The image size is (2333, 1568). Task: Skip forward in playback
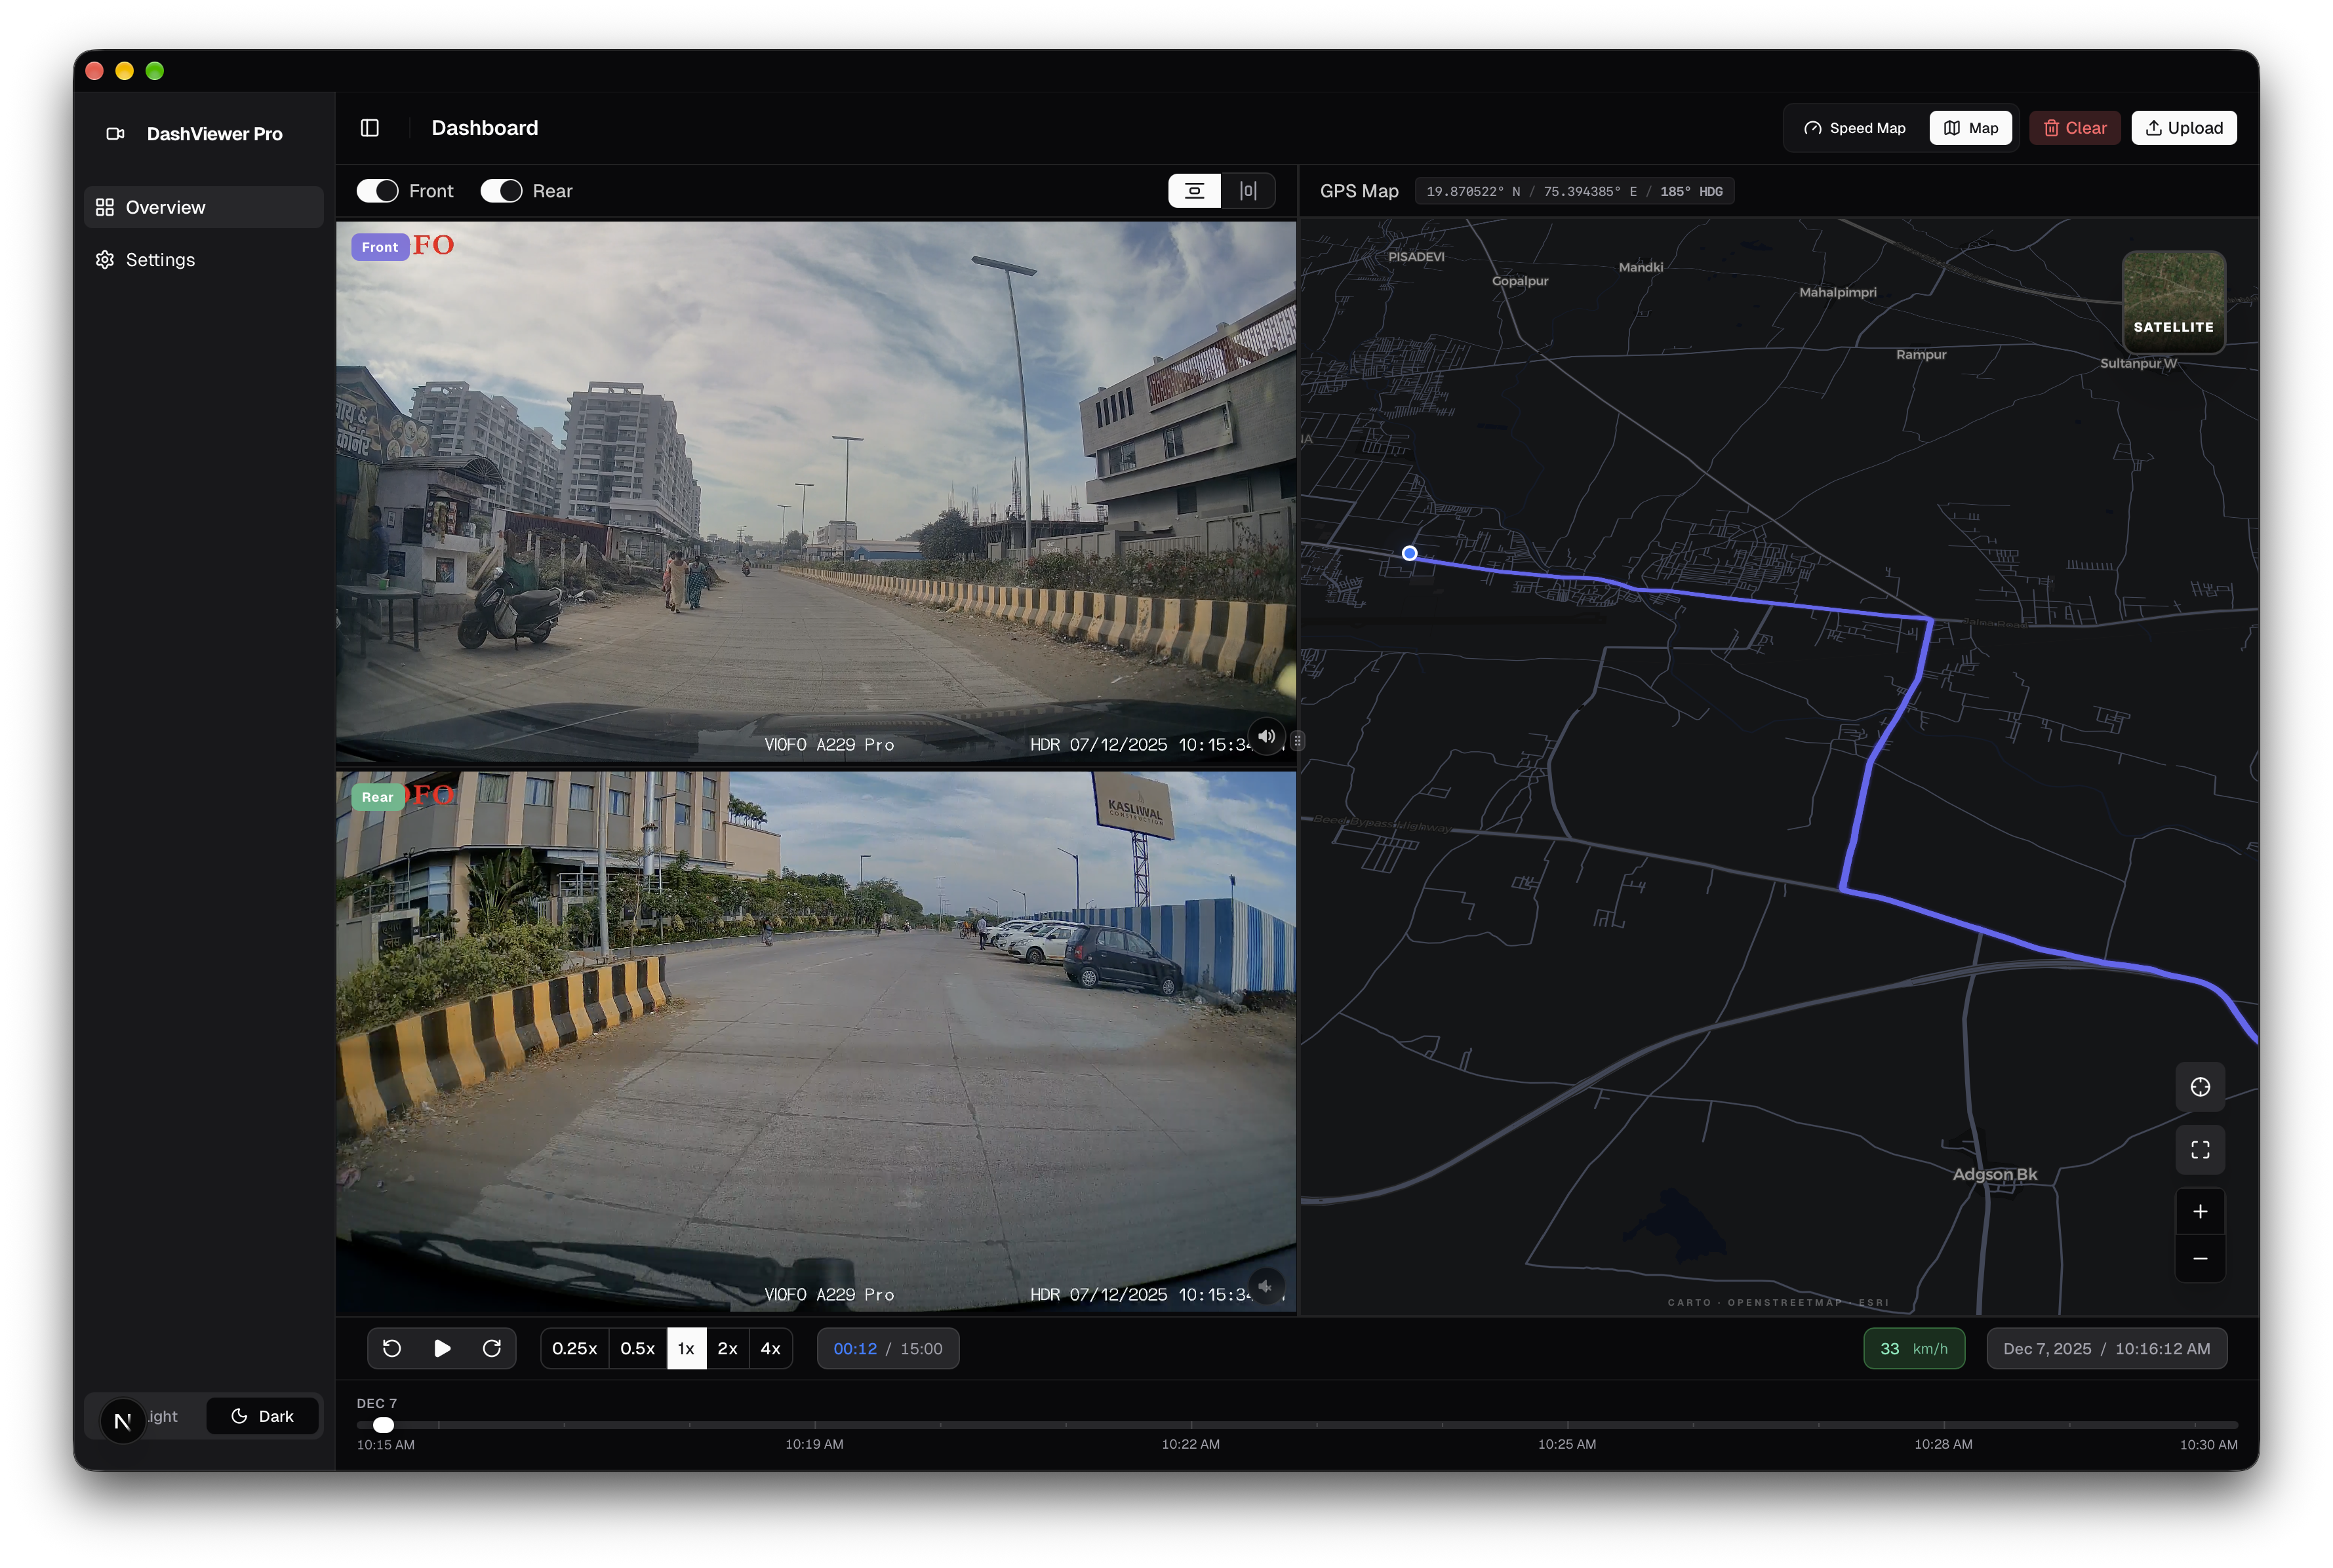tap(491, 1349)
